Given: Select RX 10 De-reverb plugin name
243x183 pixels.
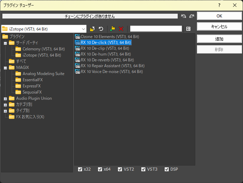Looking at the screenshot, I should tap(107, 60).
